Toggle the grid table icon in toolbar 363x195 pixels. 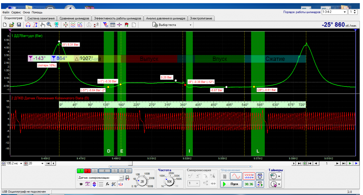pos(112,25)
